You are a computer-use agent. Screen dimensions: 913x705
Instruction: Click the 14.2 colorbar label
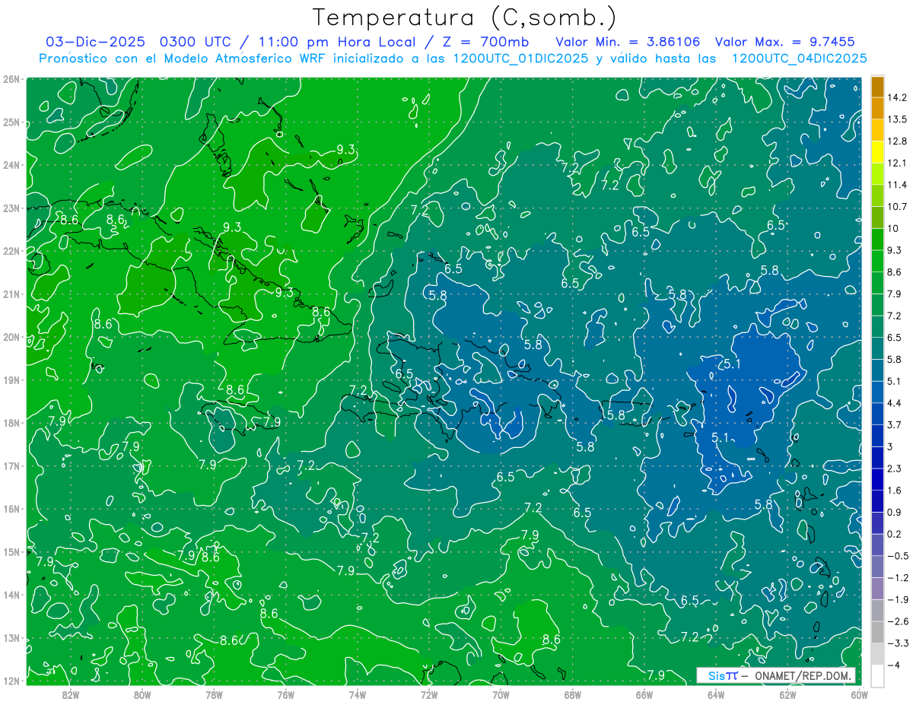point(897,97)
